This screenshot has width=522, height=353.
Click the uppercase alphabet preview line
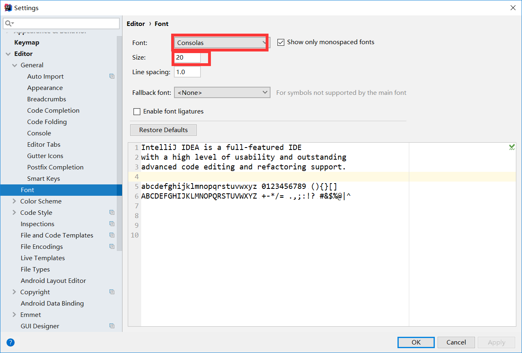point(246,196)
